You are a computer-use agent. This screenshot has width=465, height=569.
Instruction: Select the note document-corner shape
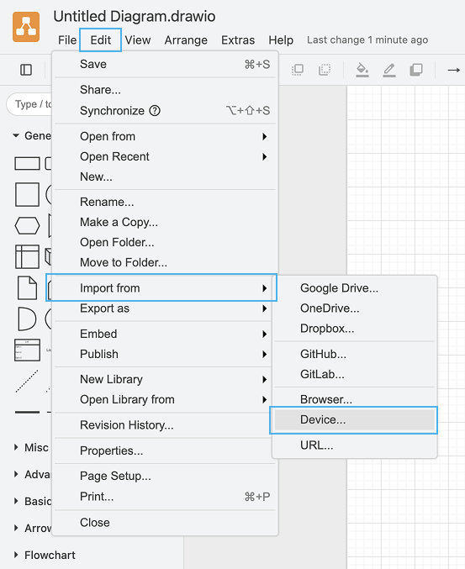click(27, 287)
